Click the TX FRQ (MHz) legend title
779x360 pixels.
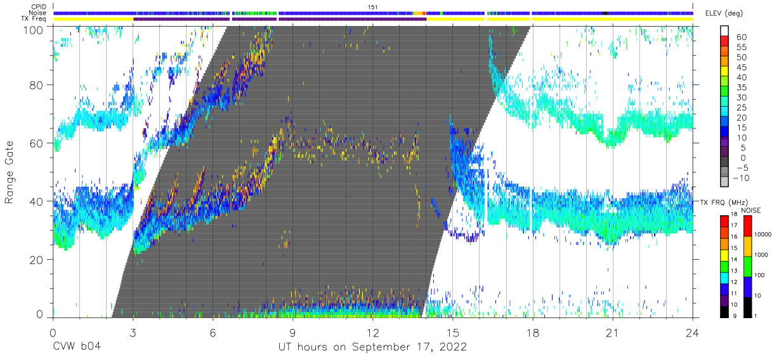[x=725, y=203]
